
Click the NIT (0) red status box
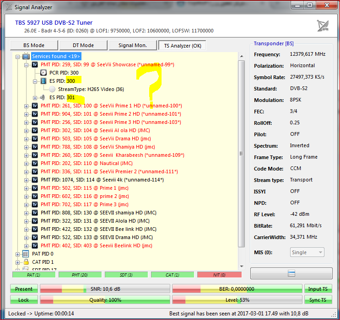click(219, 275)
